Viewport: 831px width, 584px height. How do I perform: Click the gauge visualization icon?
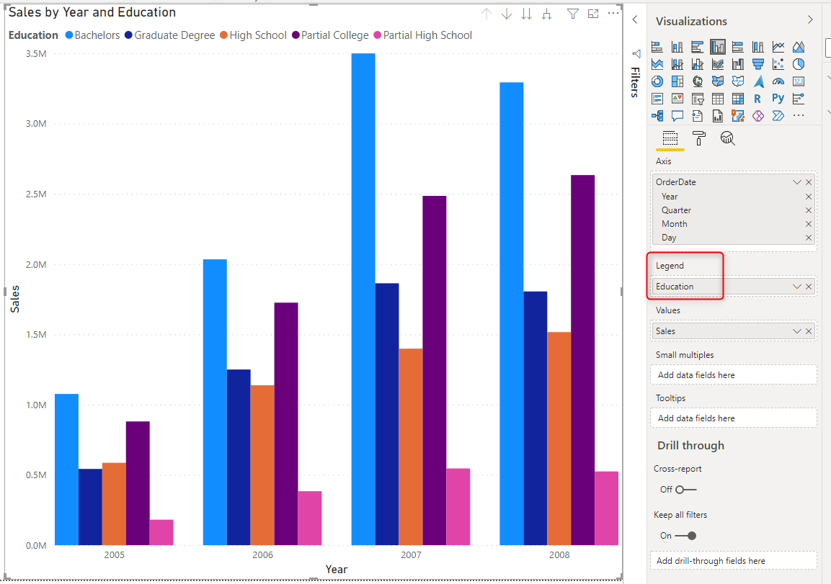tap(778, 81)
